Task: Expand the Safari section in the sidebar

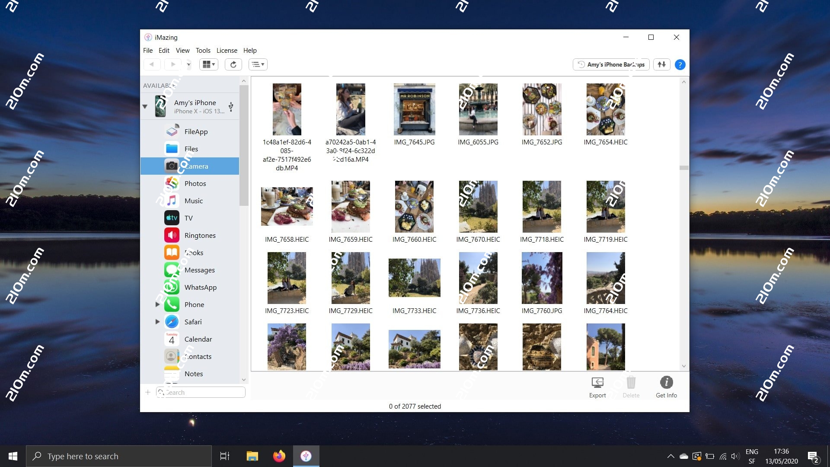Action: point(157,322)
